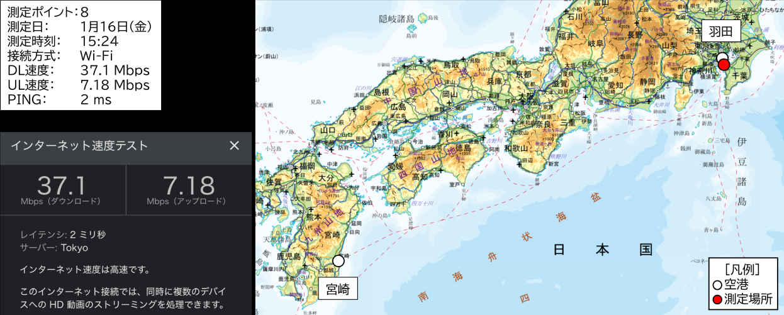Click the white airport marker at 宮崎 coast
Image resolution: width=784 pixels, height=315 pixels.
click(x=339, y=260)
